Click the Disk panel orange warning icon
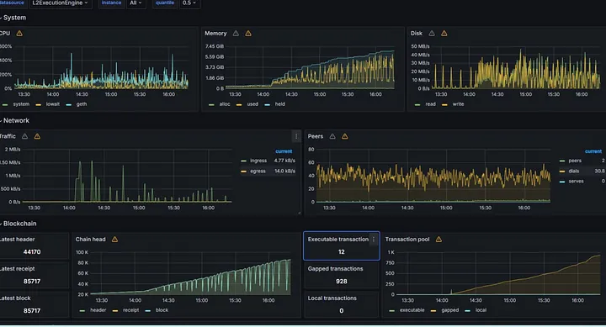Screen dimensions: 606x327 [444, 34]
